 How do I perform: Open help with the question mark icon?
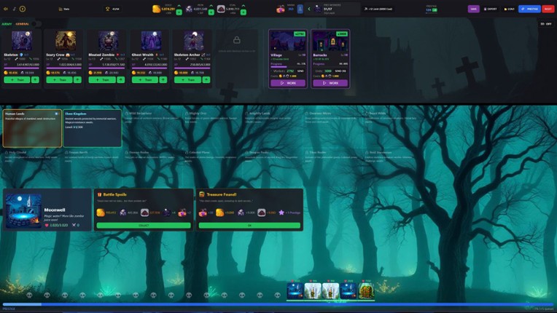(23, 9)
